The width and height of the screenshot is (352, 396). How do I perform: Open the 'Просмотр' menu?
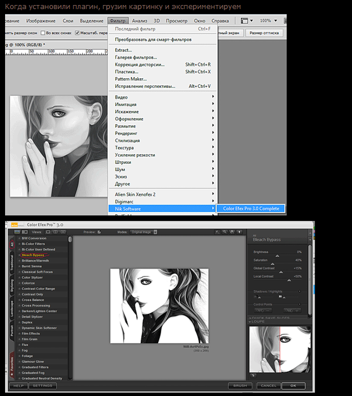click(x=177, y=21)
